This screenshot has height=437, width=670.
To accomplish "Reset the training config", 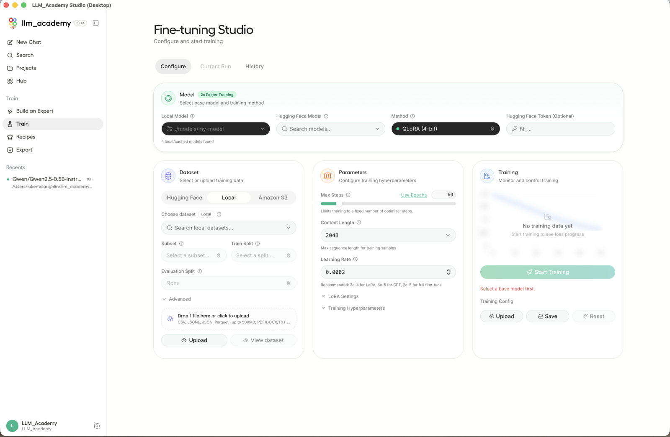I will 594,316.
